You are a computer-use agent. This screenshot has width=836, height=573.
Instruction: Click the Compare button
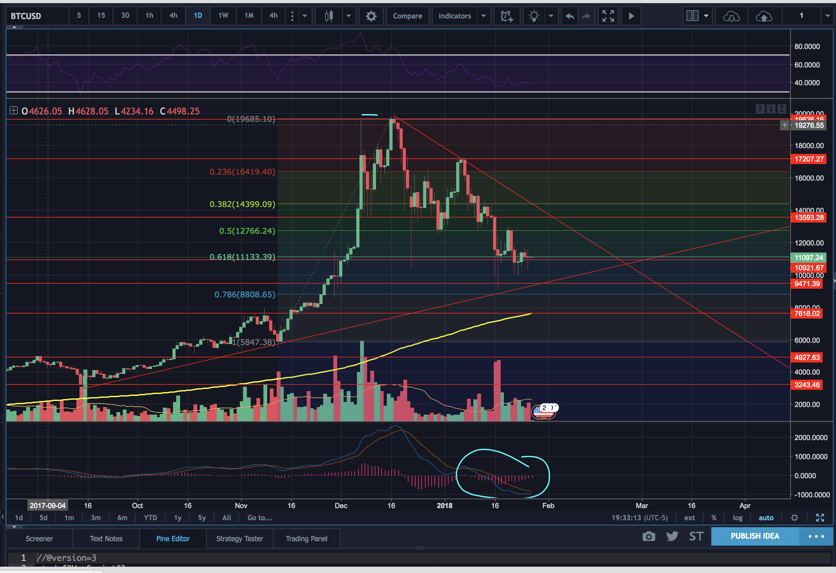click(407, 16)
